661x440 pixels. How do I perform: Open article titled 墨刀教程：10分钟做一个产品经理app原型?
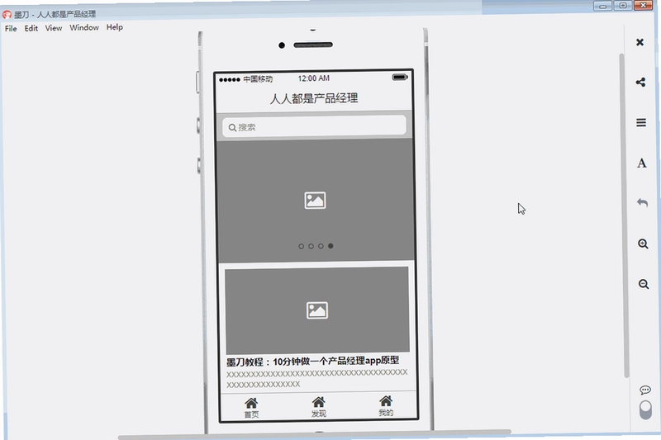click(312, 362)
